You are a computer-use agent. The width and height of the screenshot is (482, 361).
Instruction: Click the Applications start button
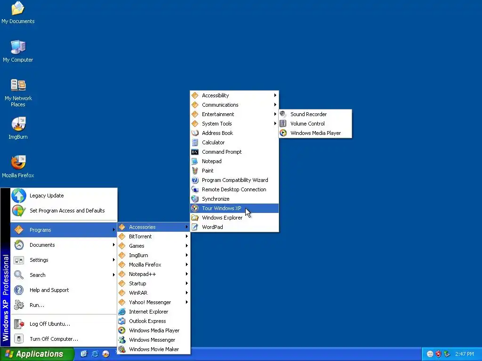[37, 354]
